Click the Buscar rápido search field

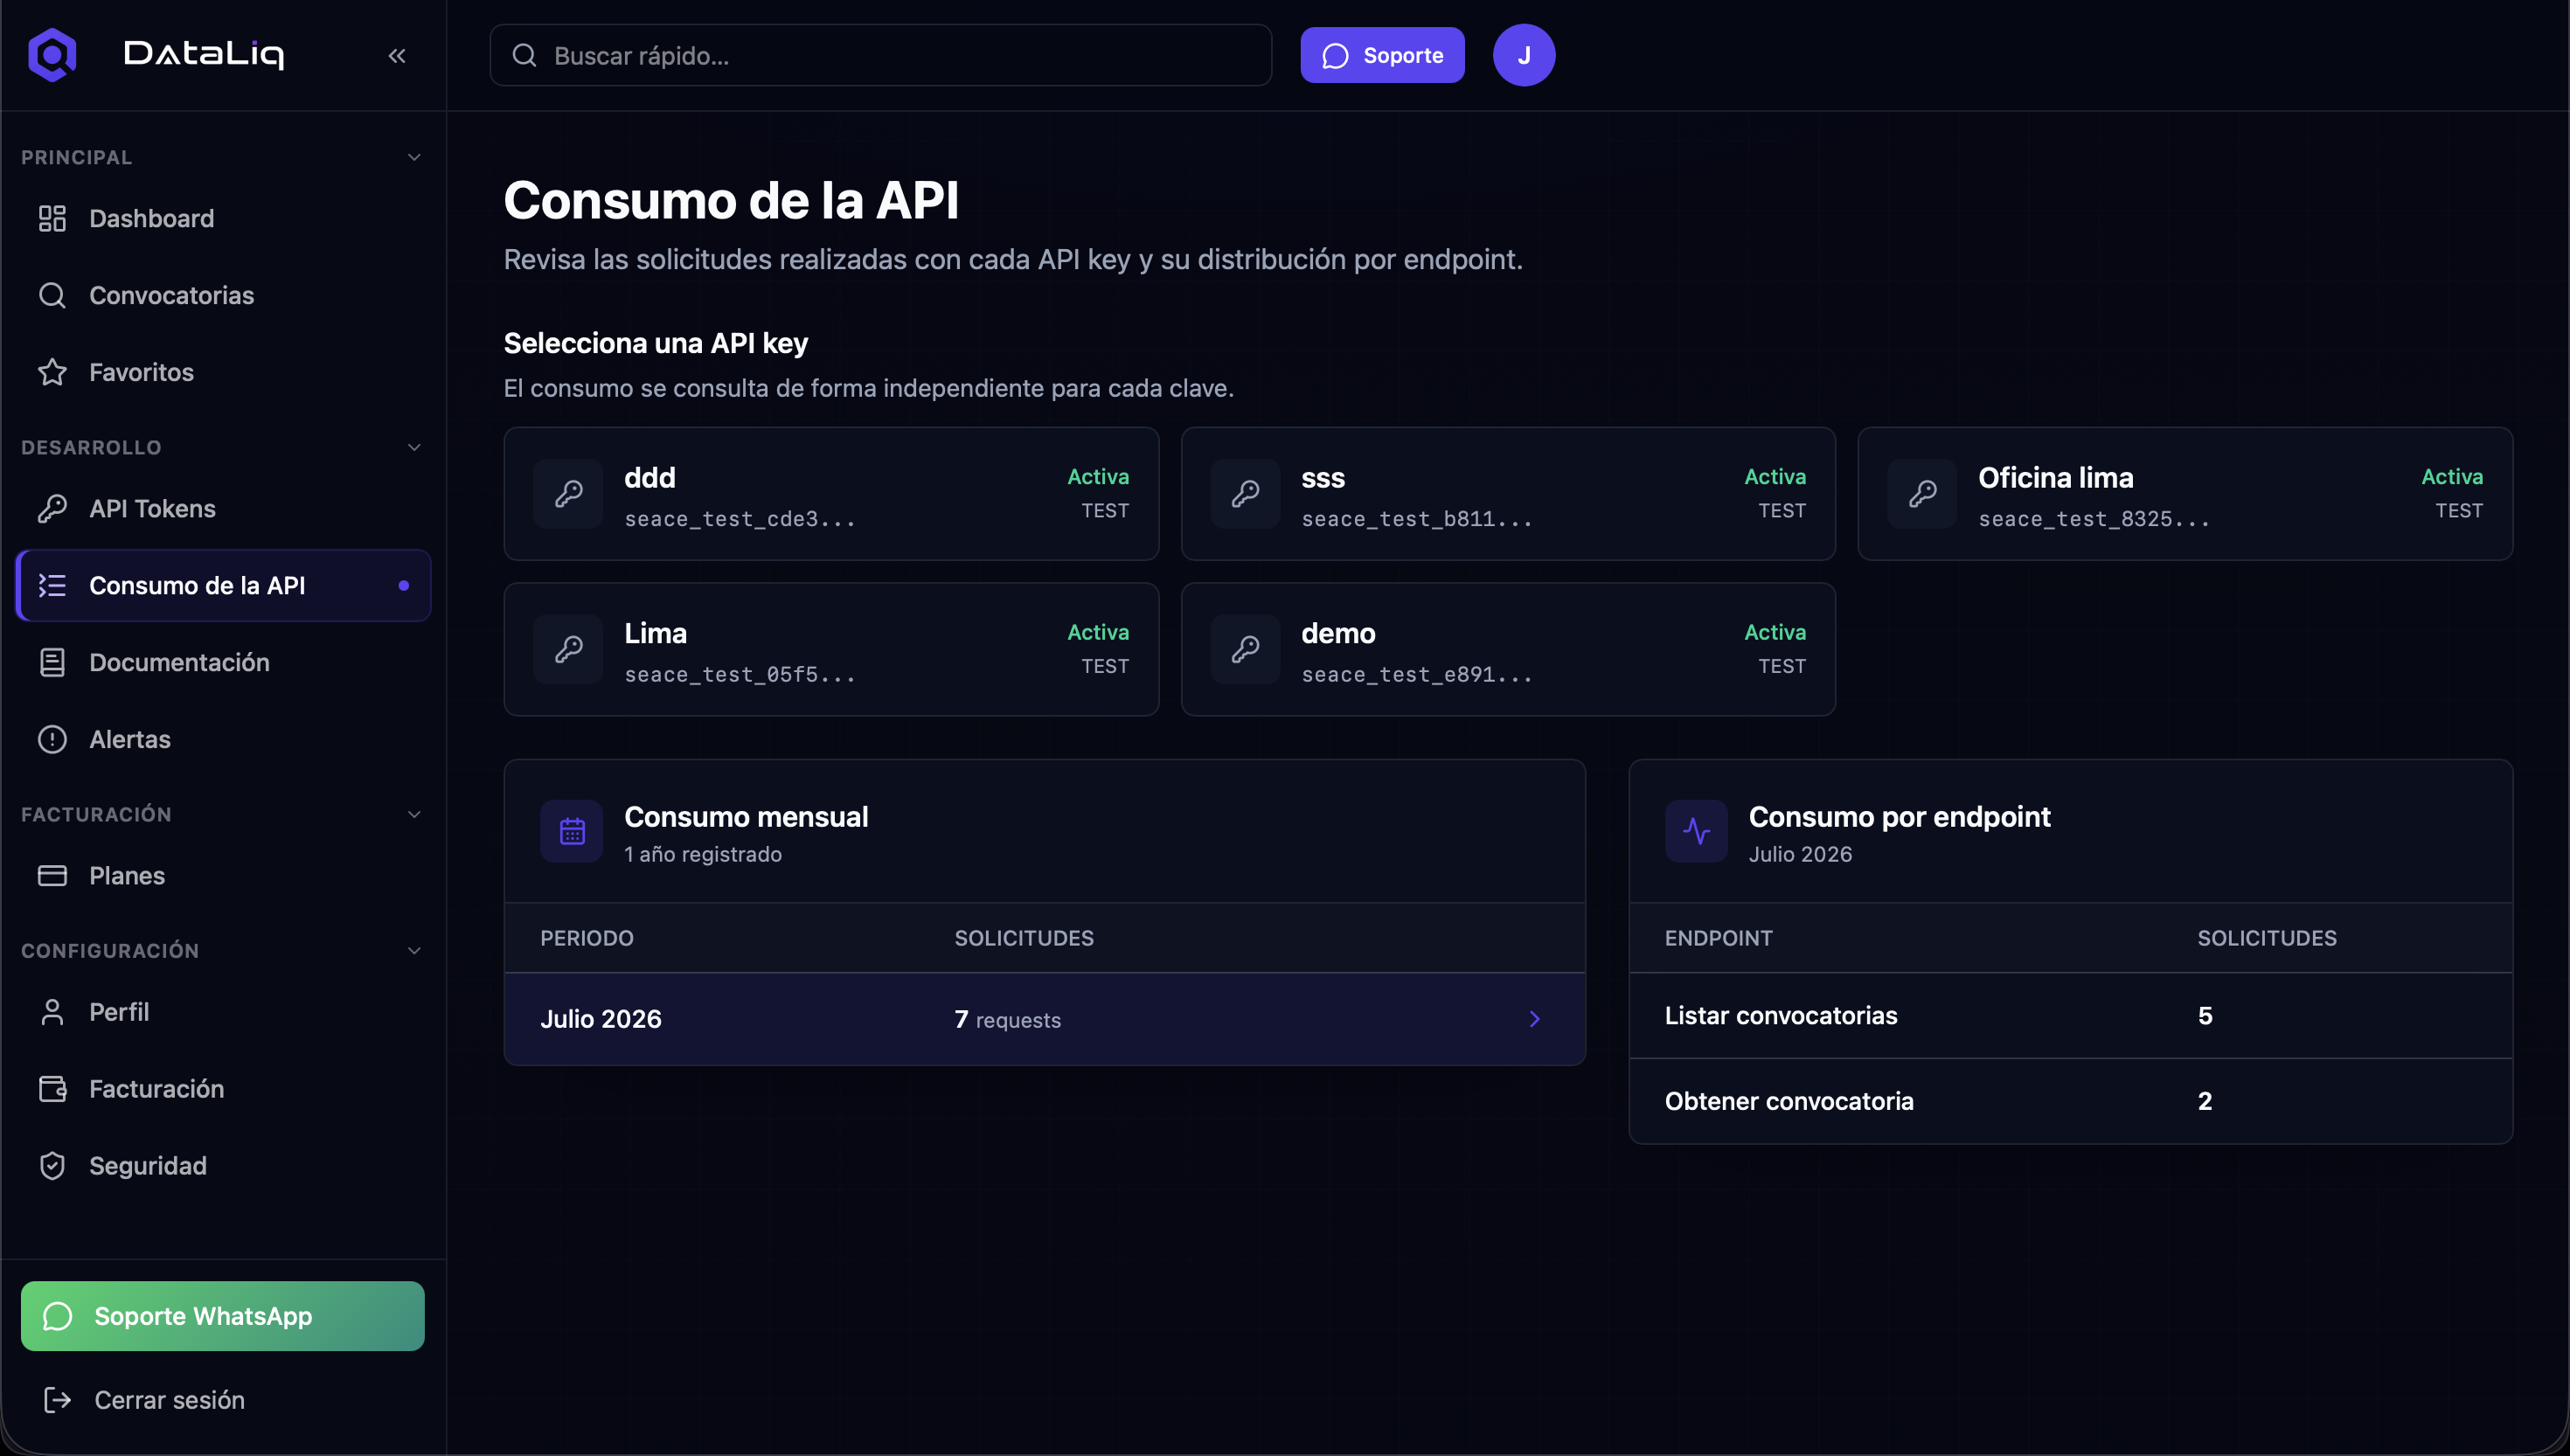[880, 55]
